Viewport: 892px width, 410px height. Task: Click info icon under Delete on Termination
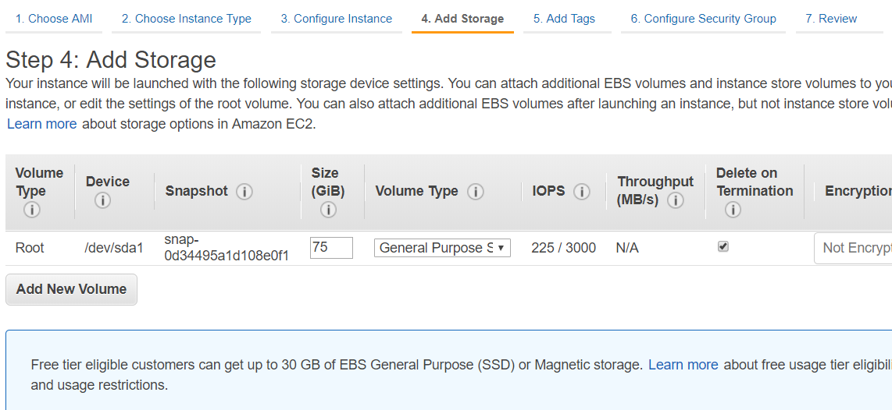733,210
